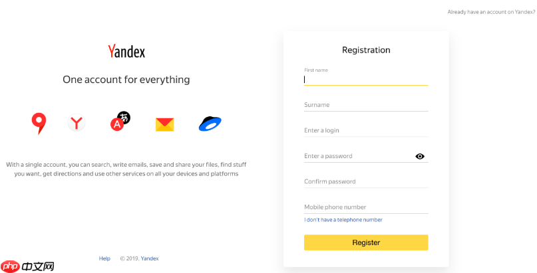Screen dimensions: 537x273
Task: Focus the Confirm password field
Action: click(x=365, y=181)
